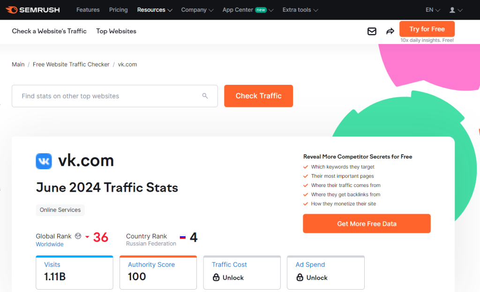The width and height of the screenshot is (480, 292).
Task: Click the vk.com logo icon
Action: click(x=44, y=161)
